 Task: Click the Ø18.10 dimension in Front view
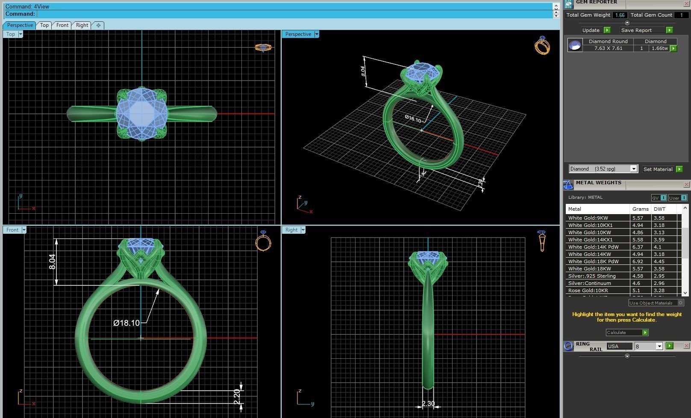tap(126, 323)
